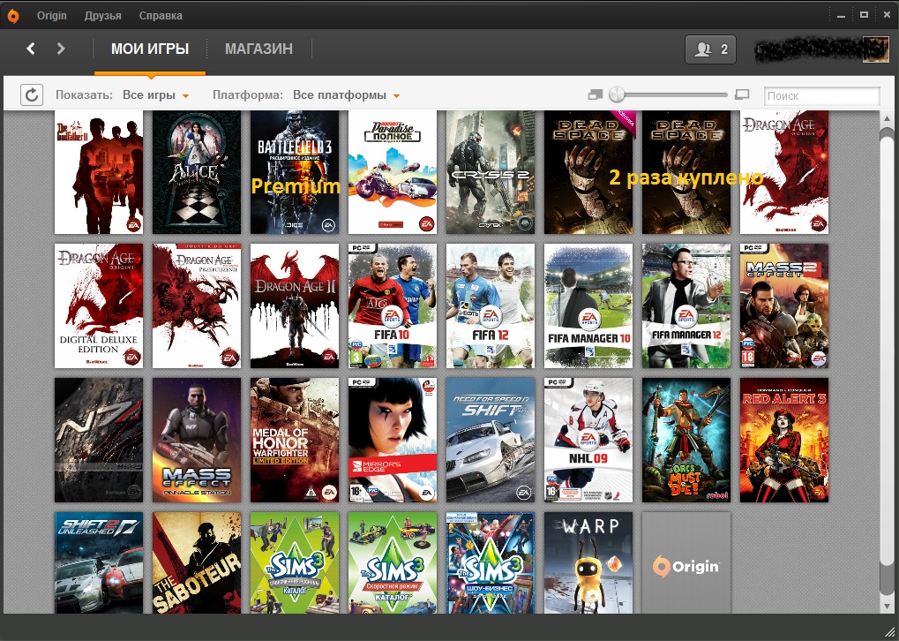Screen dimensions: 899x641
Task: Click the tile size slider handle
Action: 617,94
